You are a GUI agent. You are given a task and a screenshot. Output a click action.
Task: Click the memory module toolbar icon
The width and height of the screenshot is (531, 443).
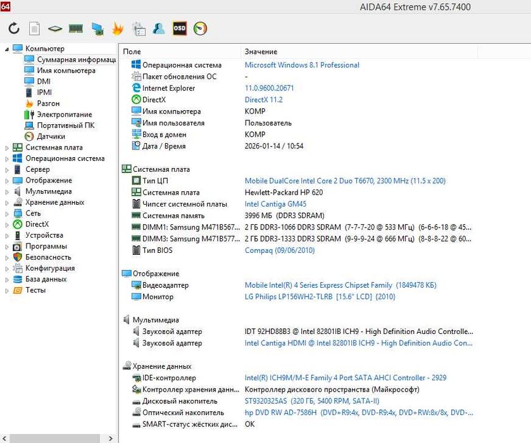point(76,29)
